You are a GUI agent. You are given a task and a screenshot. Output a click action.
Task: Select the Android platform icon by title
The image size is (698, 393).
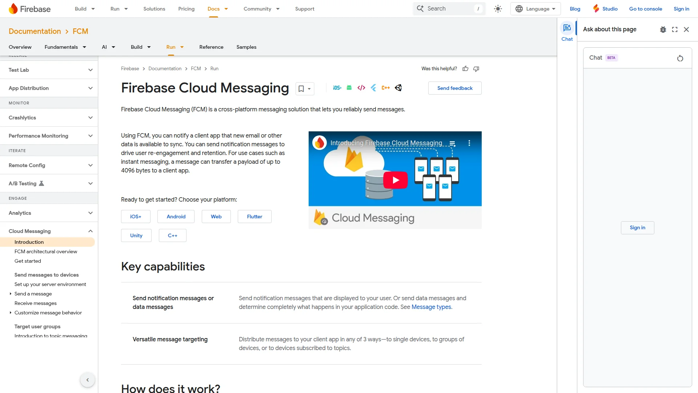(x=349, y=88)
